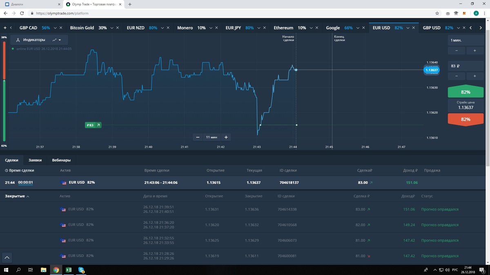Screen dimensions: 490x275
Task: Click the scroll-to-top arrow button
Action: point(7,257)
